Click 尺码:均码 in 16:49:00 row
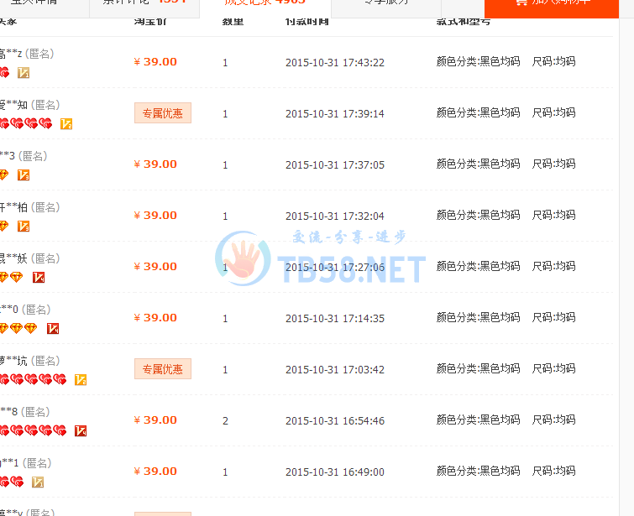The width and height of the screenshot is (634, 516). click(x=553, y=471)
